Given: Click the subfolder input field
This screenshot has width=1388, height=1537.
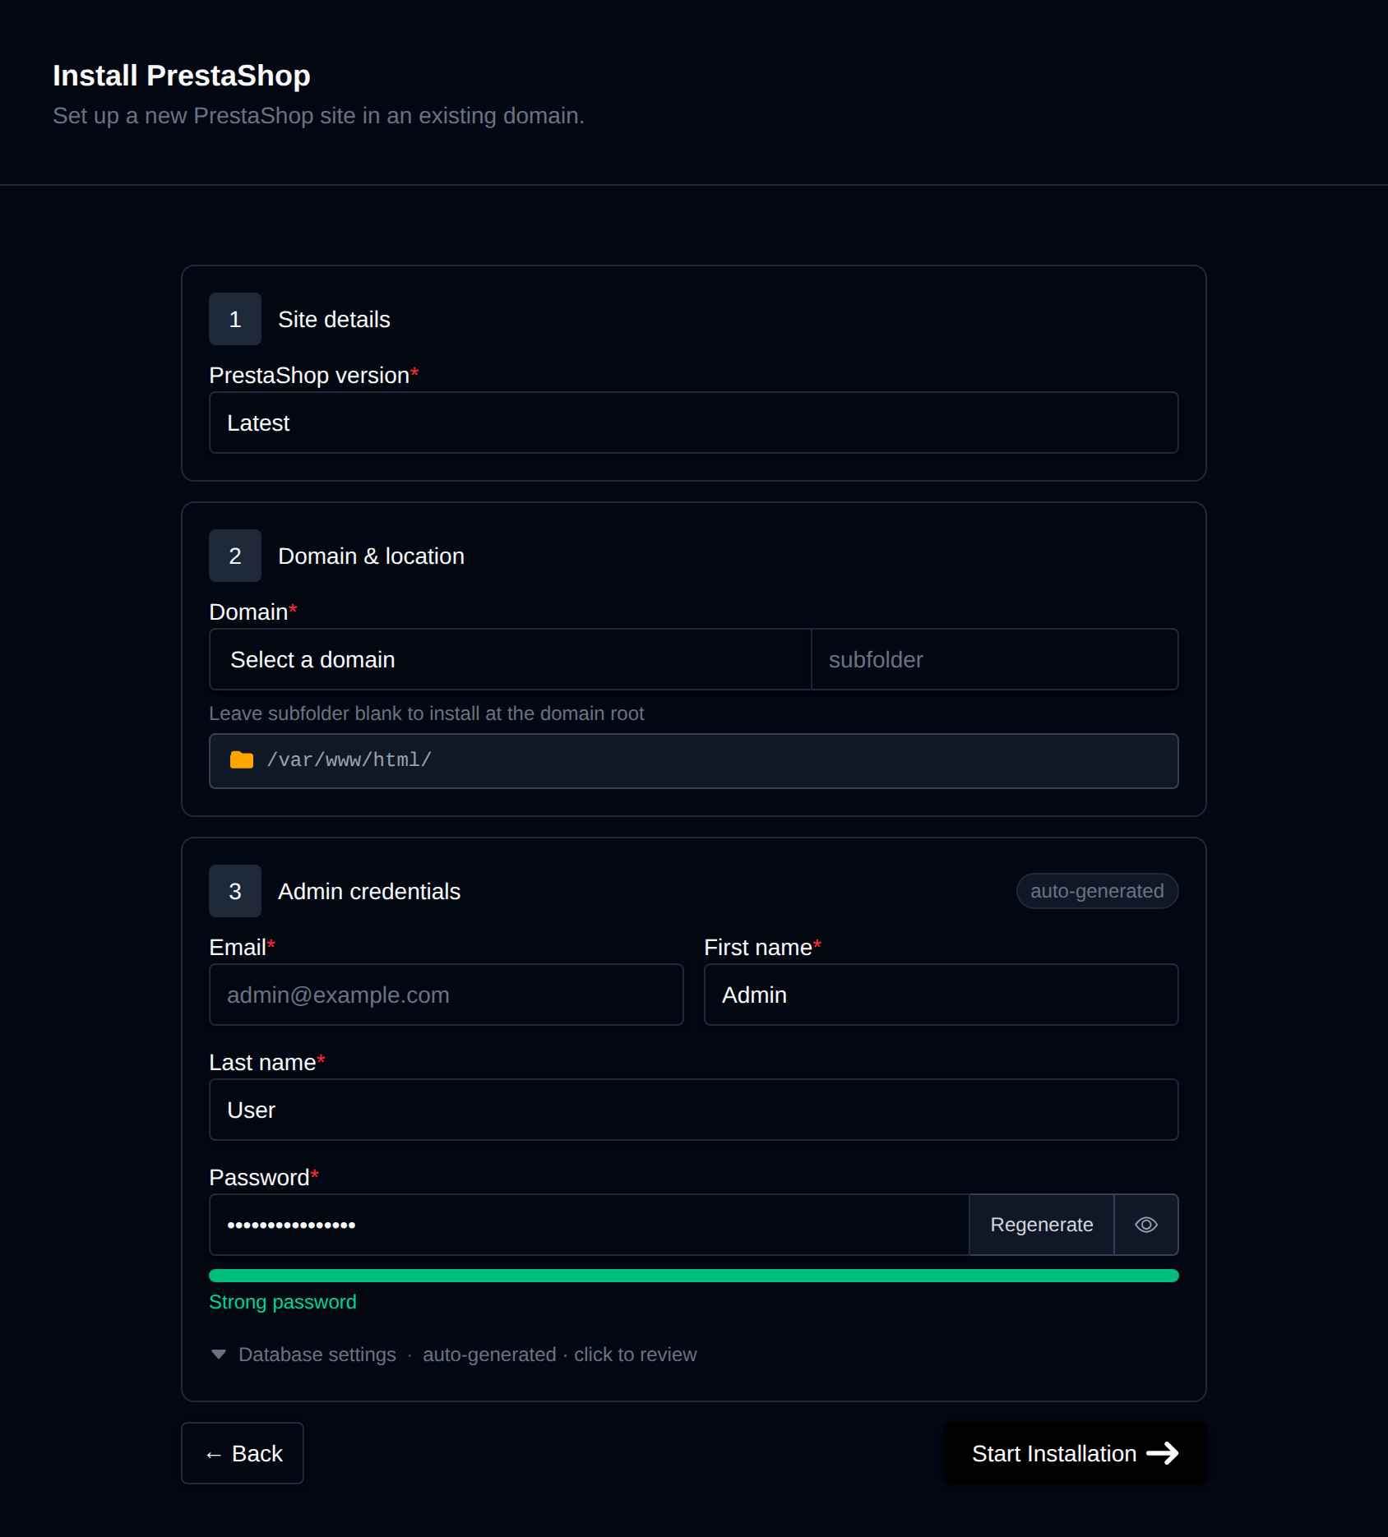Looking at the screenshot, I should click(x=994, y=659).
